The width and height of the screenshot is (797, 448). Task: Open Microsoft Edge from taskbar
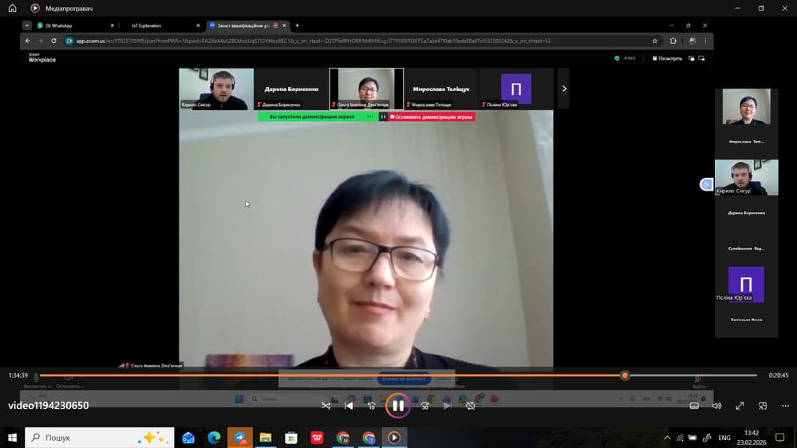click(x=214, y=438)
